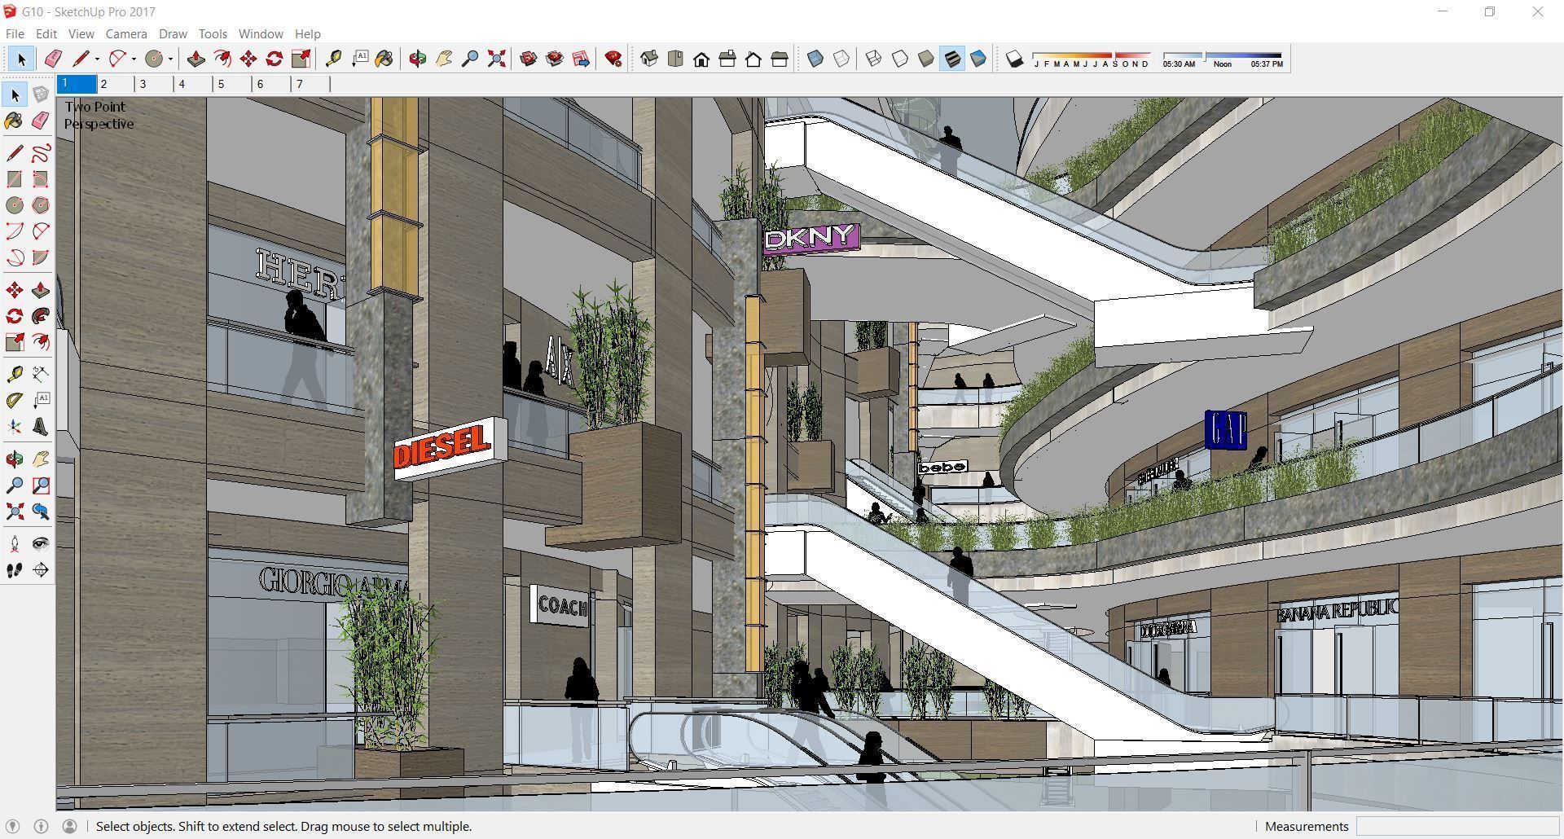The width and height of the screenshot is (1564, 839).
Task: Switch to Left view
Action: 780,59
